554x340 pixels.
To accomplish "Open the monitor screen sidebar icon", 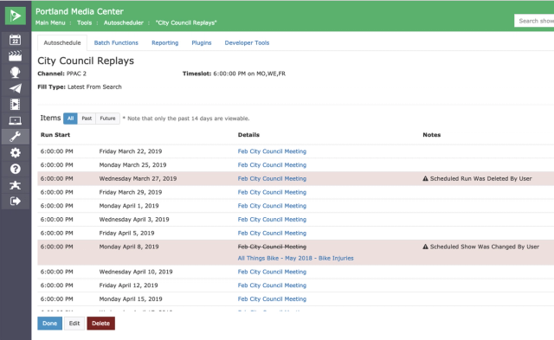I will (16, 121).
